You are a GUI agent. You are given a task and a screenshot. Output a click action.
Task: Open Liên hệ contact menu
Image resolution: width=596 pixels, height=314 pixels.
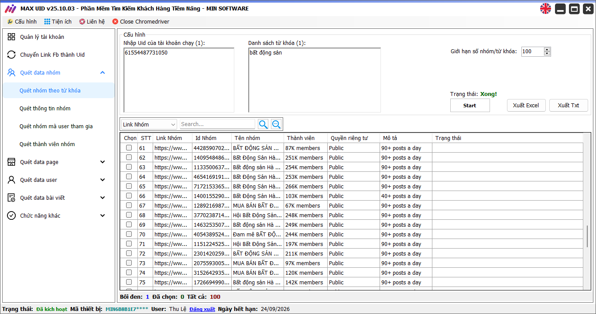92,22
